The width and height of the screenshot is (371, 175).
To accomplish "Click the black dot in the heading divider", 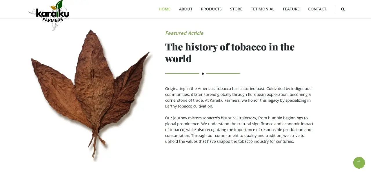I will (x=203, y=74).
